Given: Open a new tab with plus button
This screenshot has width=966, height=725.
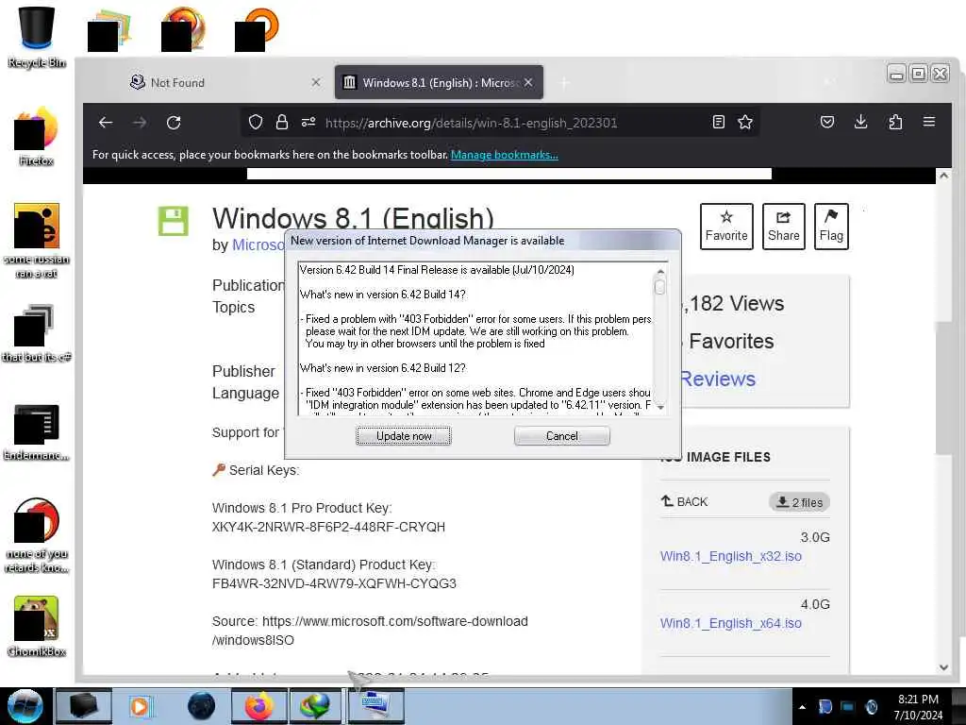Looking at the screenshot, I should pyautogui.click(x=564, y=83).
